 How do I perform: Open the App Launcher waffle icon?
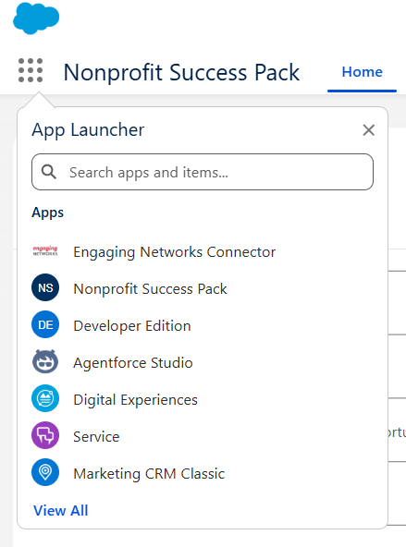(31, 70)
